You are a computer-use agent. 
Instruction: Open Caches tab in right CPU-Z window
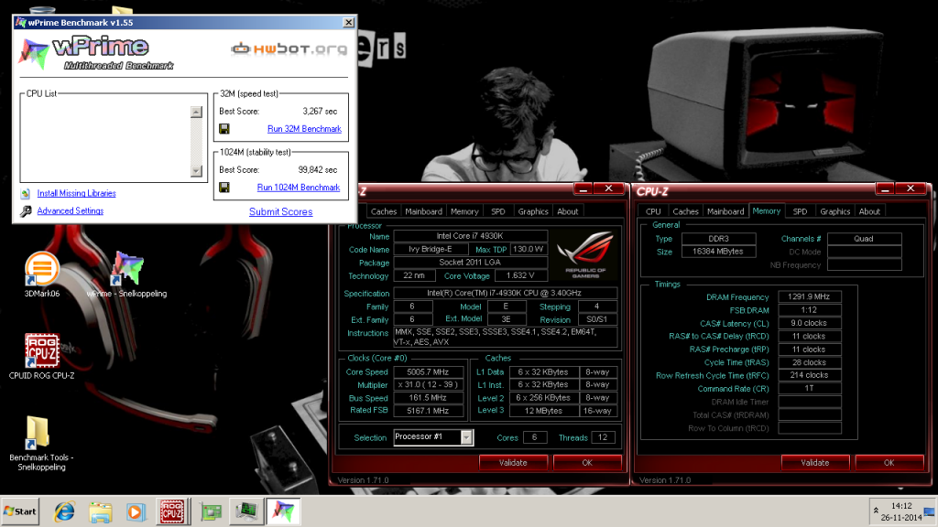[685, 211]
